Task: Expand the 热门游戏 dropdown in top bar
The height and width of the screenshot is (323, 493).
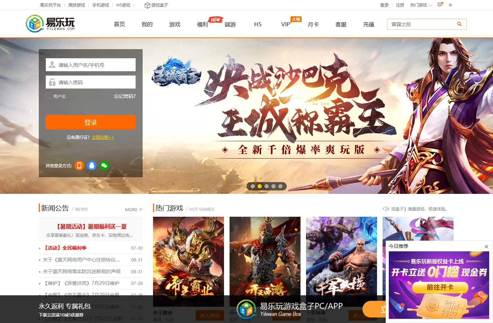Action: (421, 5)
